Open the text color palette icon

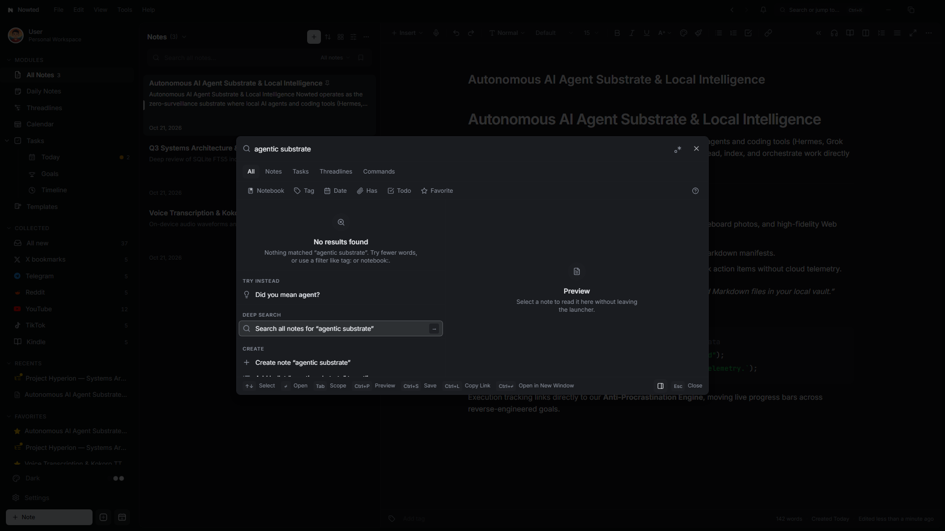[683, 33]
